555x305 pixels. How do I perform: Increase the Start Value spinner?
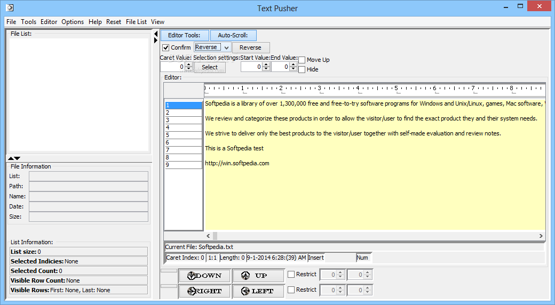(x=266, y=65)
